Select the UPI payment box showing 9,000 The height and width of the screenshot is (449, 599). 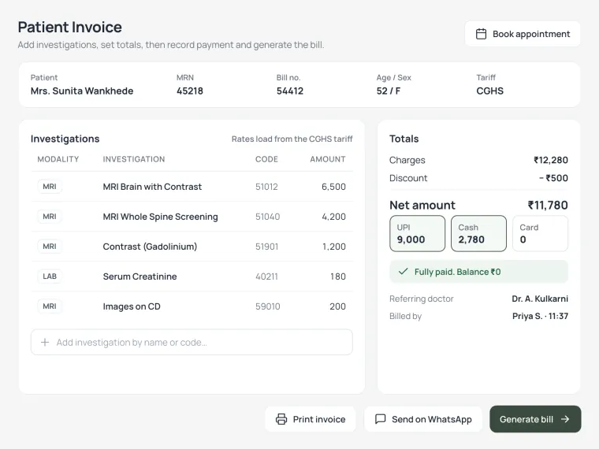pos(417,233)
